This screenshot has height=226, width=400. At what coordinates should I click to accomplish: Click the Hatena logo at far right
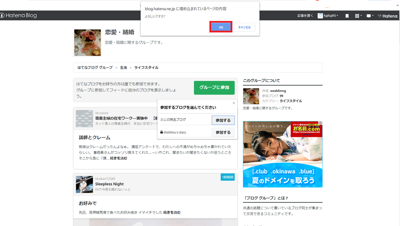pos(387,16)
